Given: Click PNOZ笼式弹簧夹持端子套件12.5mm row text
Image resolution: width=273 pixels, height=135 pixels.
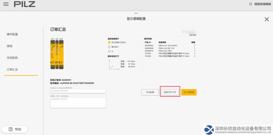Looking at the screenshot, I should 174,54.
